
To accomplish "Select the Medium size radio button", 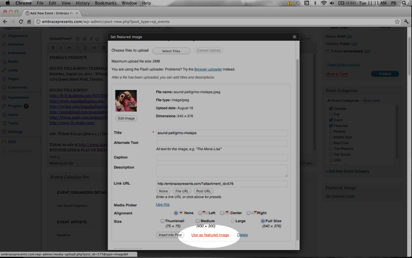I will pos(197,221).
